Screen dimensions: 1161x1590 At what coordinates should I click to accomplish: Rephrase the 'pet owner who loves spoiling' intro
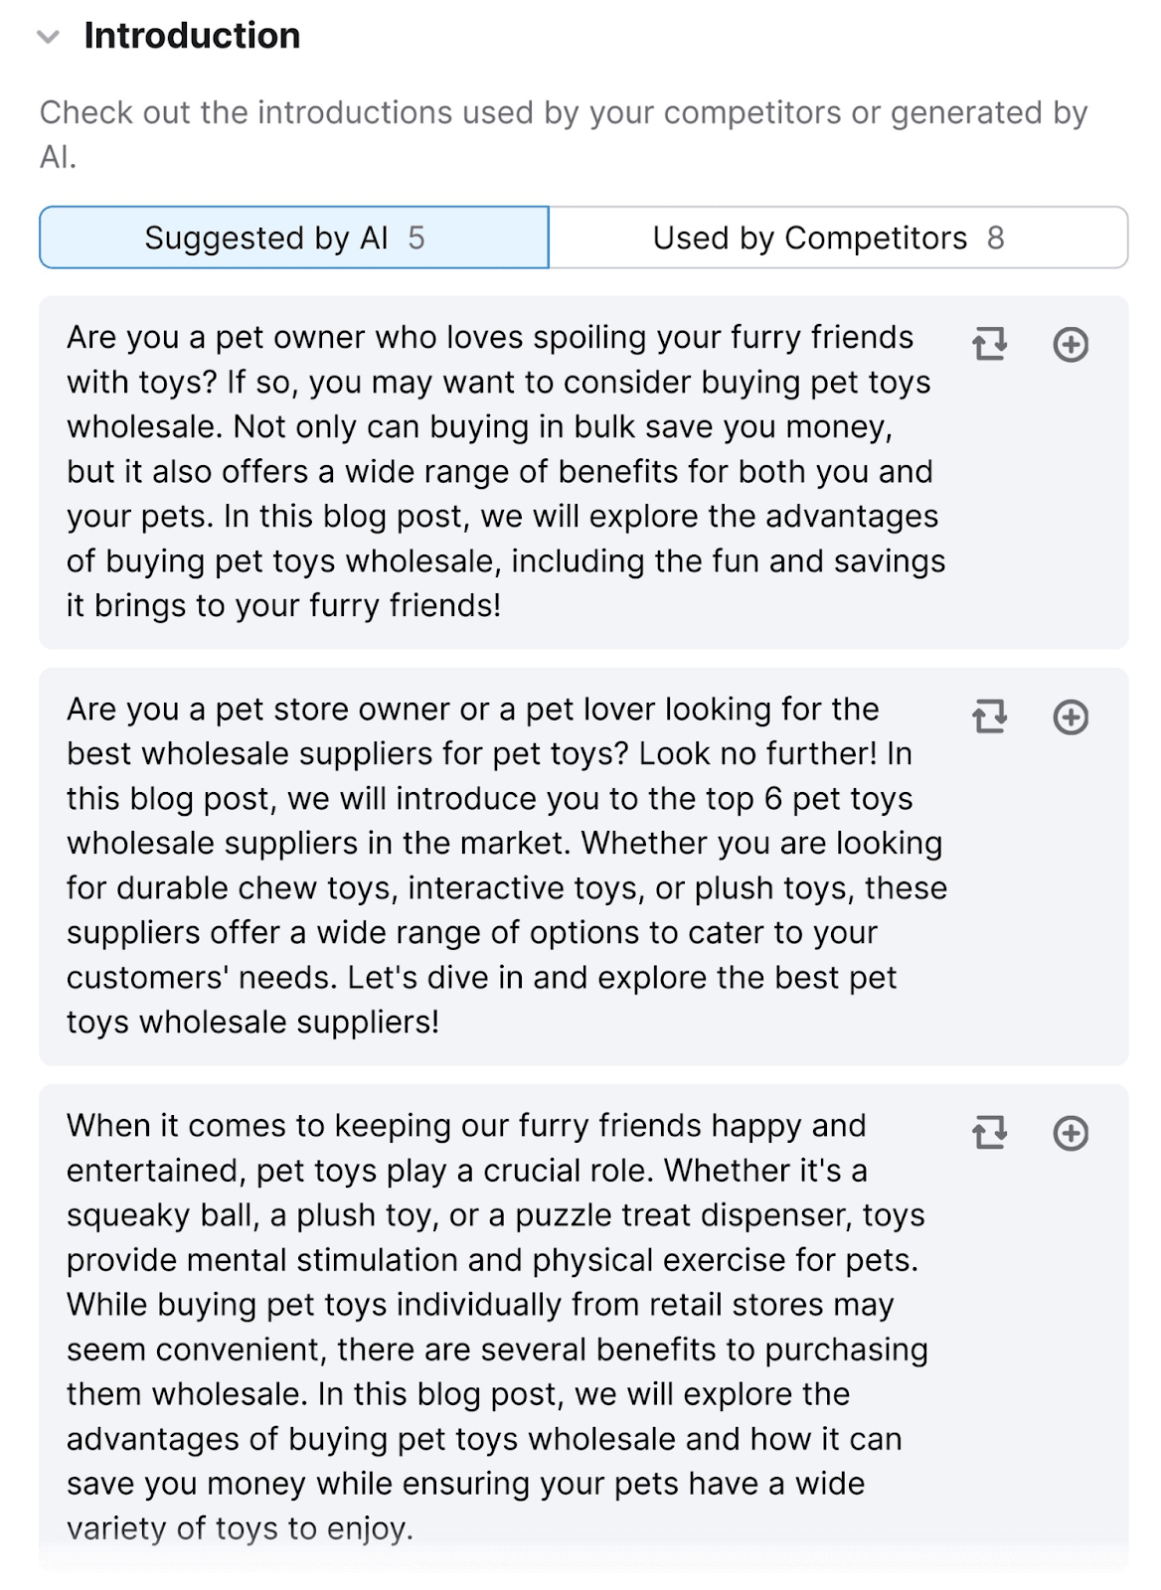click(x=989, y=344)
